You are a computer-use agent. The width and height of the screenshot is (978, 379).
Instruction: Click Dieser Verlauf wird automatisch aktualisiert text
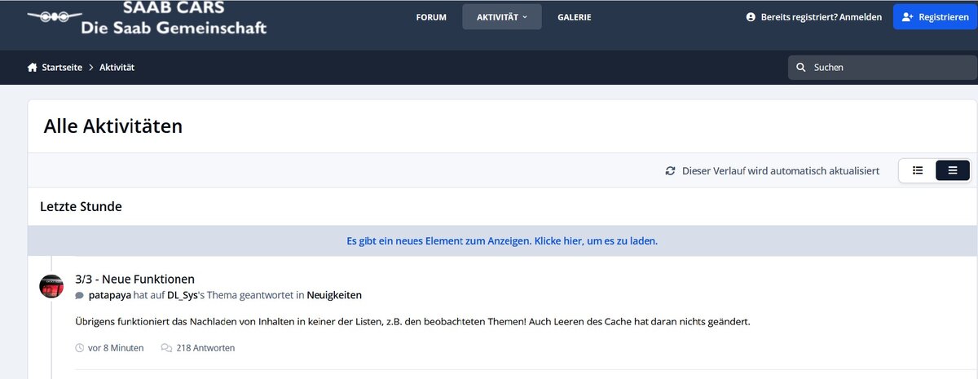(x=781, y=171)
